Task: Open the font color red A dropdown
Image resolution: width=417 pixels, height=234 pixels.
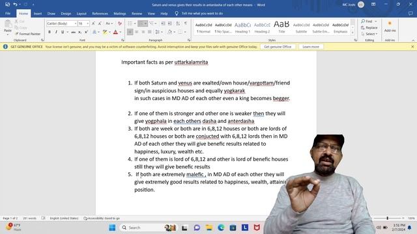Action: [121, 32]
